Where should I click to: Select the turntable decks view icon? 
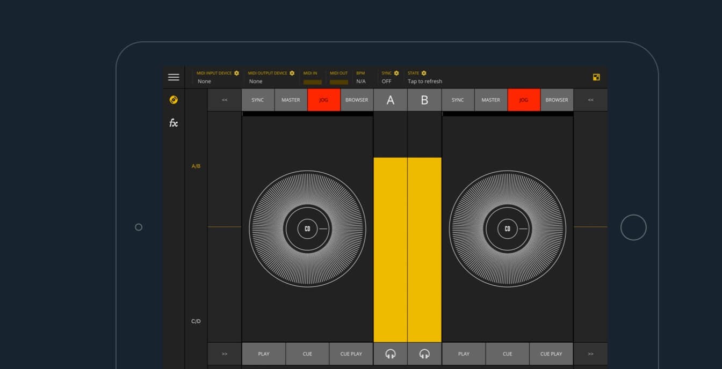point(174,100)
